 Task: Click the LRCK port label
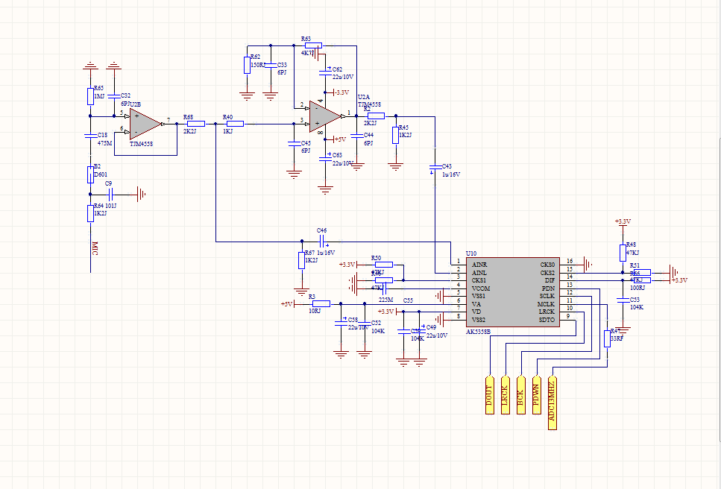506,394
